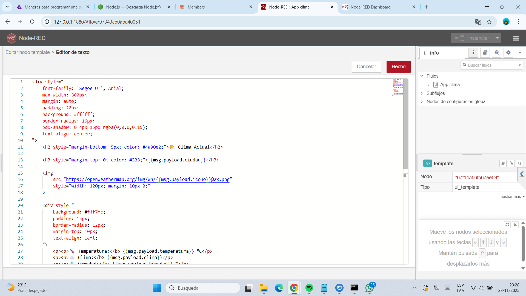Reload the Node-RED page
Screen dimensions: 526x296
pos(32,22)
